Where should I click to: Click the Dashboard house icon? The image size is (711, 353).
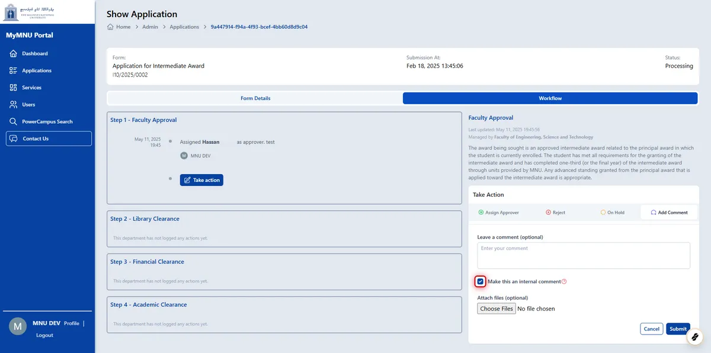13,53
